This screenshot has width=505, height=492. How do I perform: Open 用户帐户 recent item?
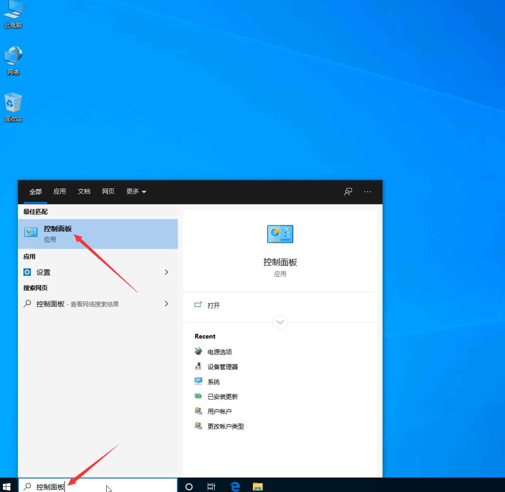click(214, 411)
